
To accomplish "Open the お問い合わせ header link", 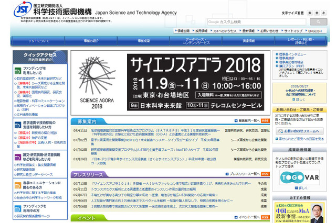I will [x=269, y=31].
